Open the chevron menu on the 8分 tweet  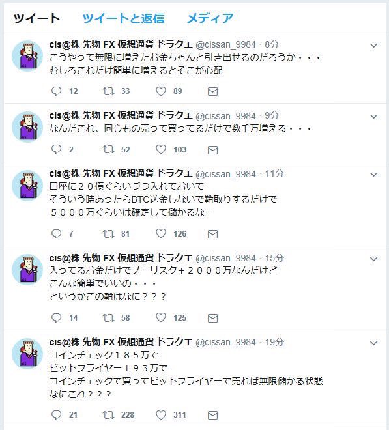(373, 46)
